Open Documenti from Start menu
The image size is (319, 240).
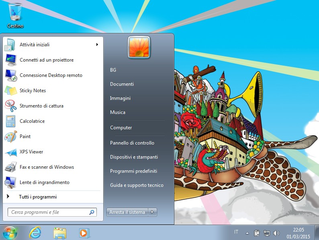(122, 84)
